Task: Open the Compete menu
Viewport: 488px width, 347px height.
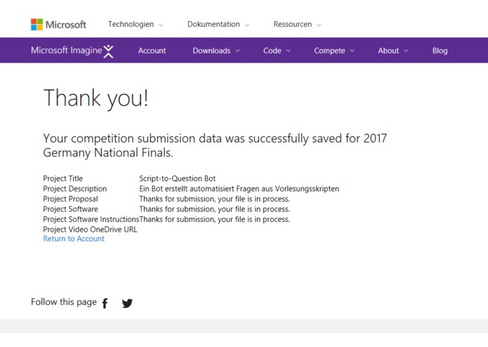Action: 334,51
